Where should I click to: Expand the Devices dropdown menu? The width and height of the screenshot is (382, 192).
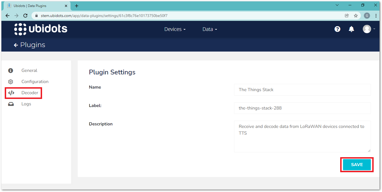pyautogui.click(x=175, y=29)
